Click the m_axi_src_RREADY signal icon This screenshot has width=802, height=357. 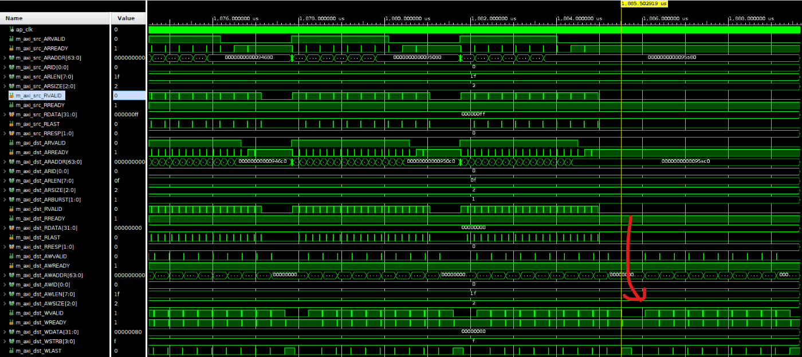point(12,105)
